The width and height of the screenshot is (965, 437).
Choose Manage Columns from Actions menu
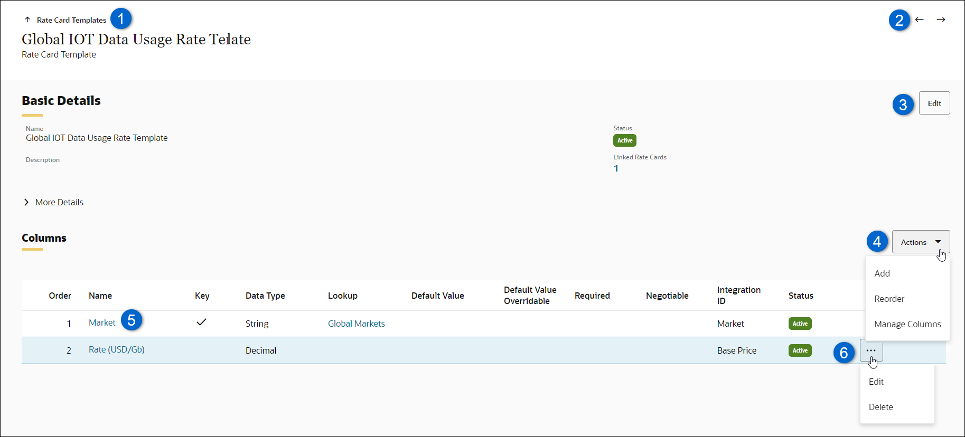click(x=907, y=324)
